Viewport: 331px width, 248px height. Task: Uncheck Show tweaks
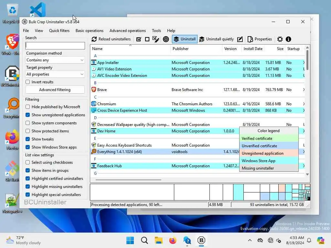coord(28,139)
